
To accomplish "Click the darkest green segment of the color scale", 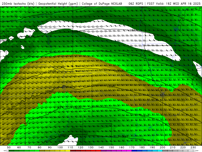I will click(x=11, y=150).
